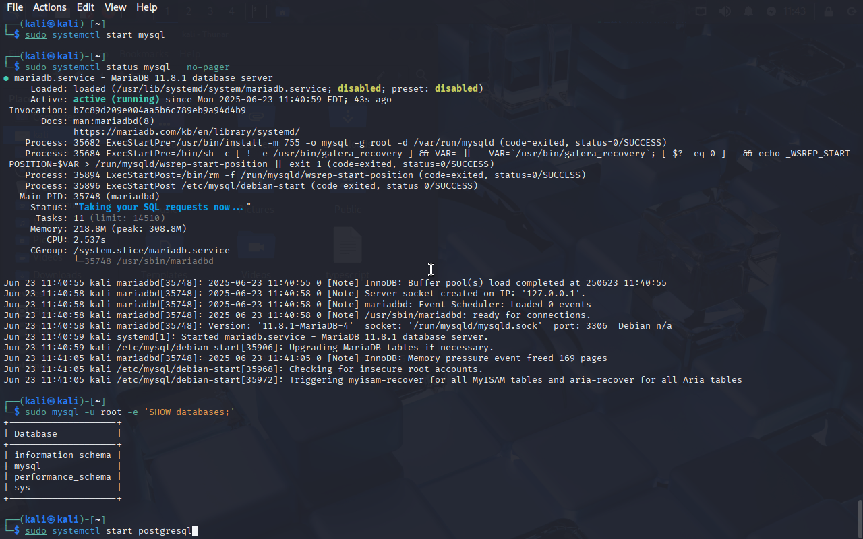
Task: Click the 'Taking your SQL requests now...' status
Action: point(162,208)
